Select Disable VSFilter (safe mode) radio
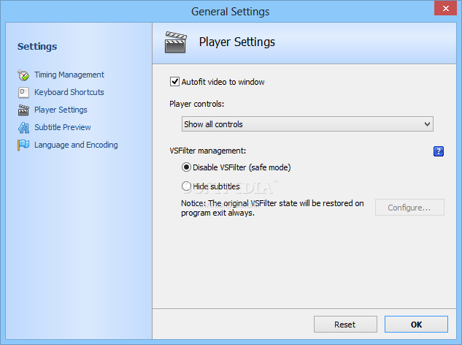 coord(186,167)
